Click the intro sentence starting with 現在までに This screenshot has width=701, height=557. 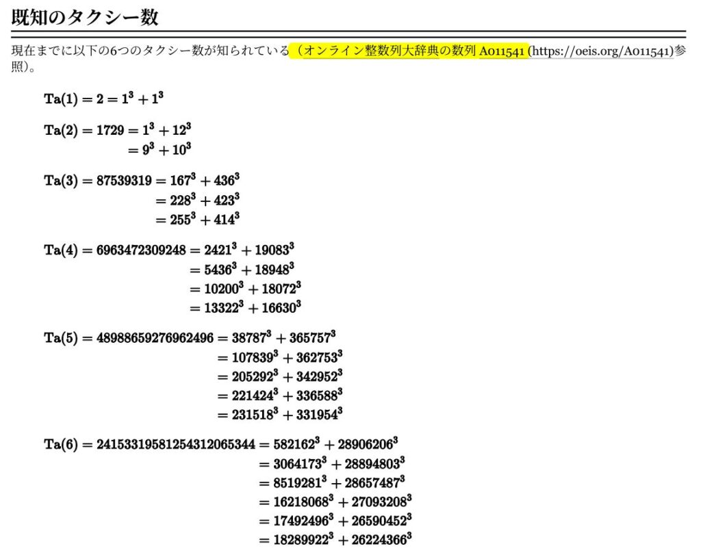click(x=151, y=52)
